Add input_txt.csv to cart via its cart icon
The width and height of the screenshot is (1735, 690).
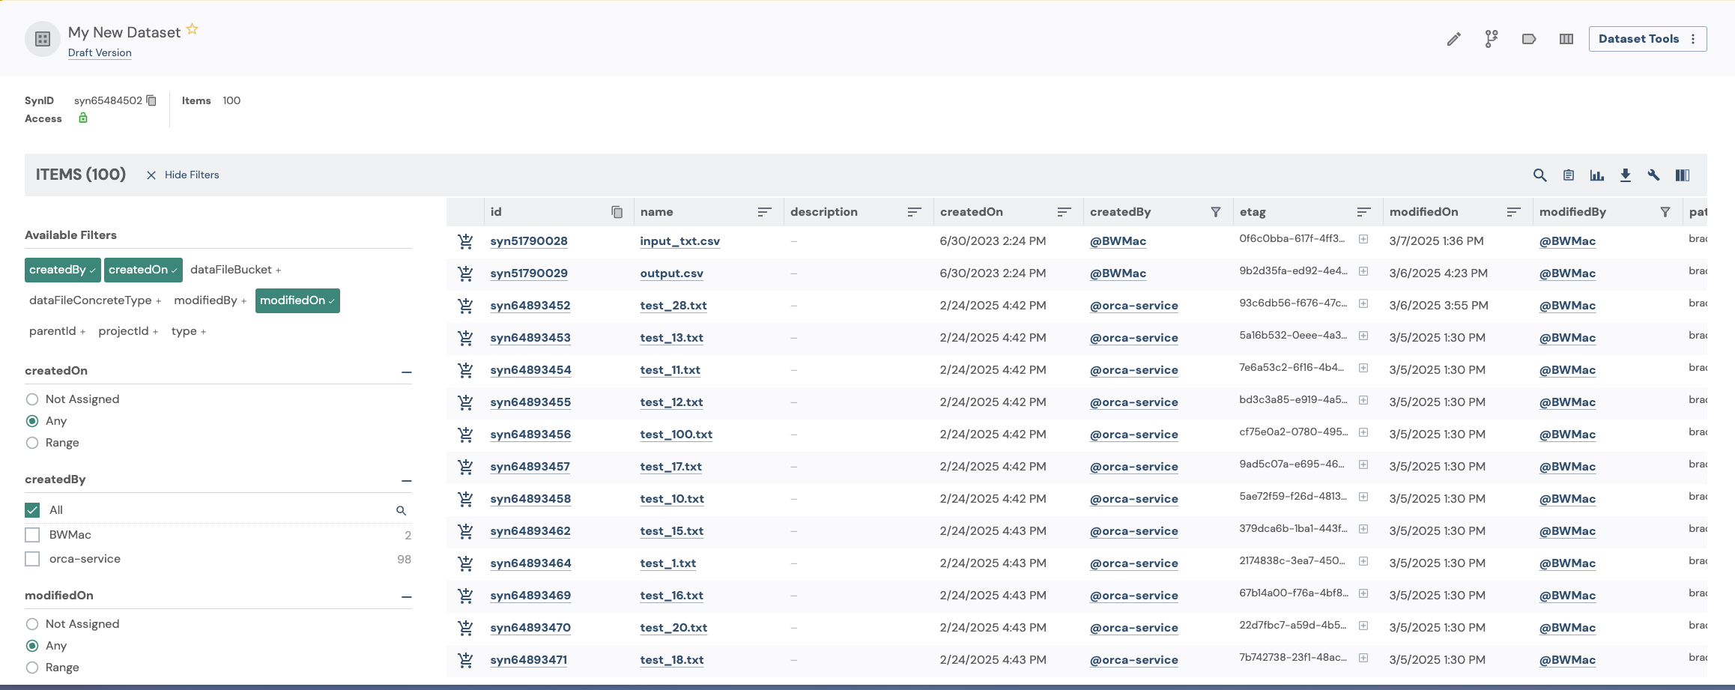pos(465,240)
